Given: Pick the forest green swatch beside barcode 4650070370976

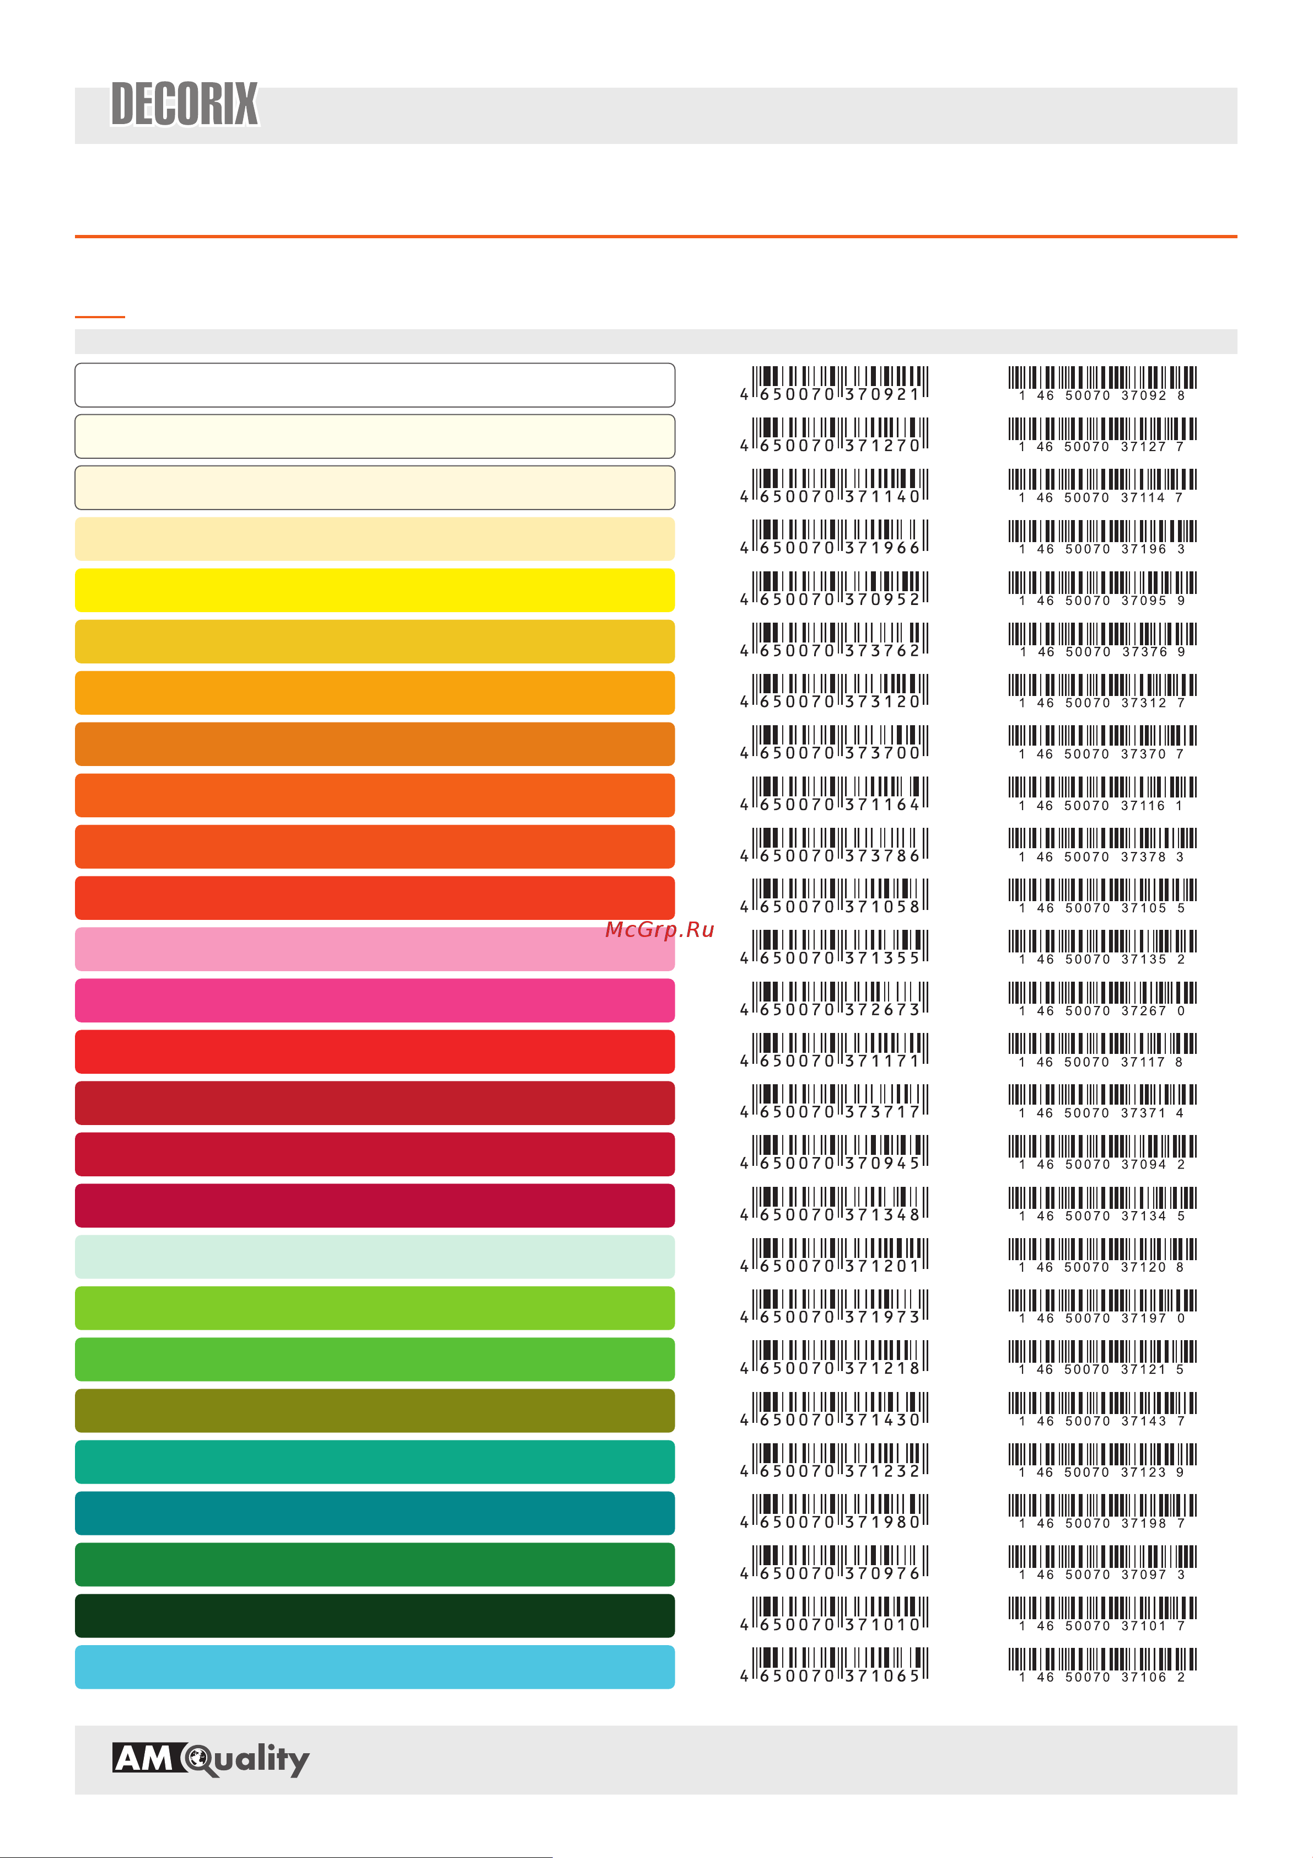Looking at the screenshot, I should coord(375,1564).
